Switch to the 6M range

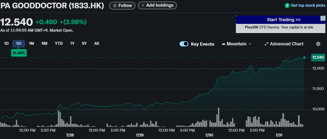(44, 44)
